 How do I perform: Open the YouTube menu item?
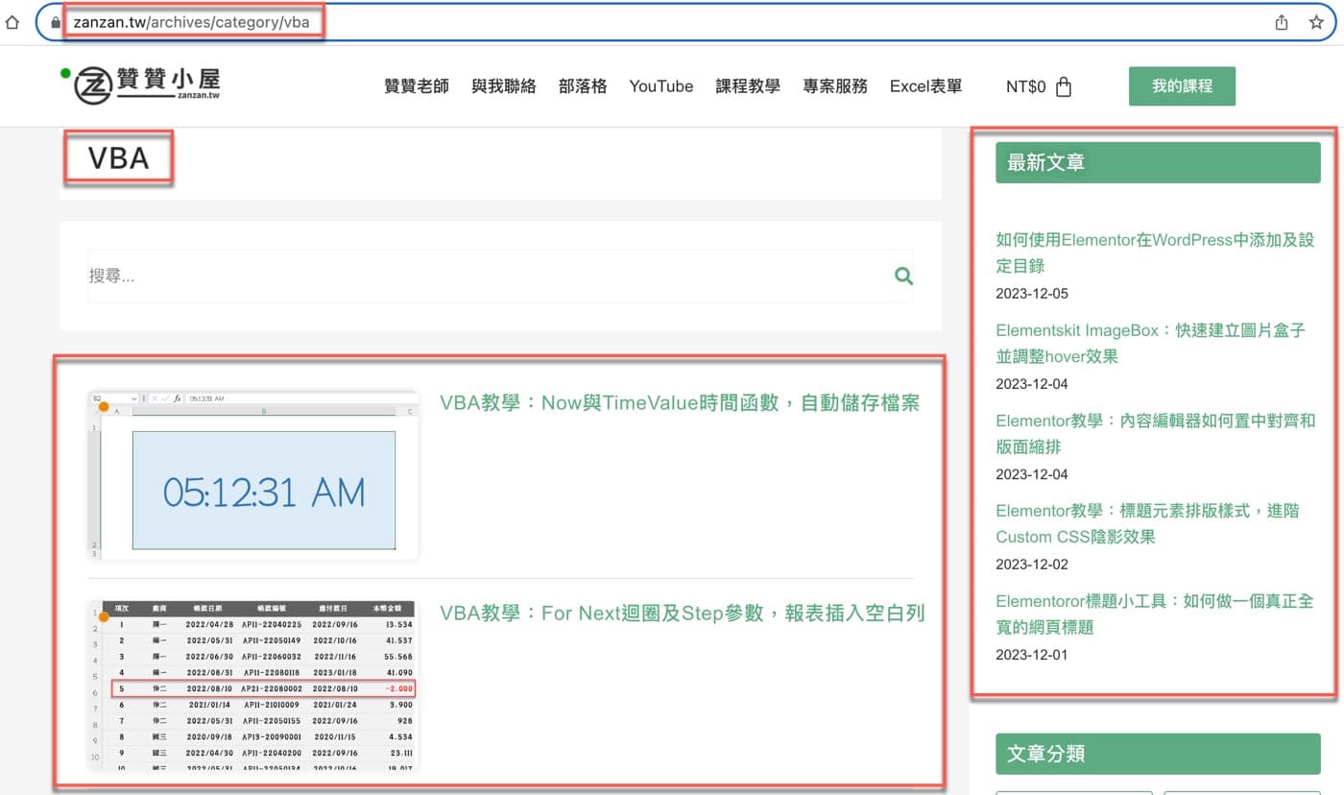click(x=661, y=86)
